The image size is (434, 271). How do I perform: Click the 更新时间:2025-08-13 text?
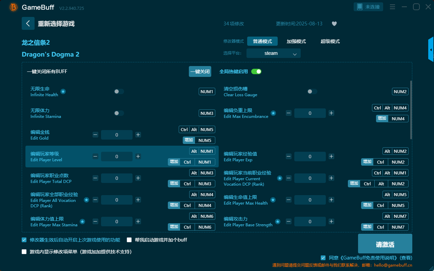coord(299,24)
